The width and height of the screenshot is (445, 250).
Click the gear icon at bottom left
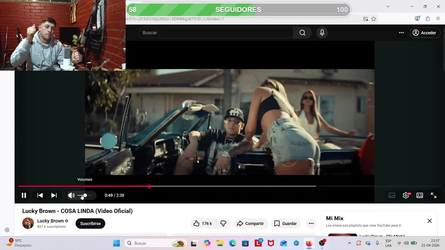7,230
